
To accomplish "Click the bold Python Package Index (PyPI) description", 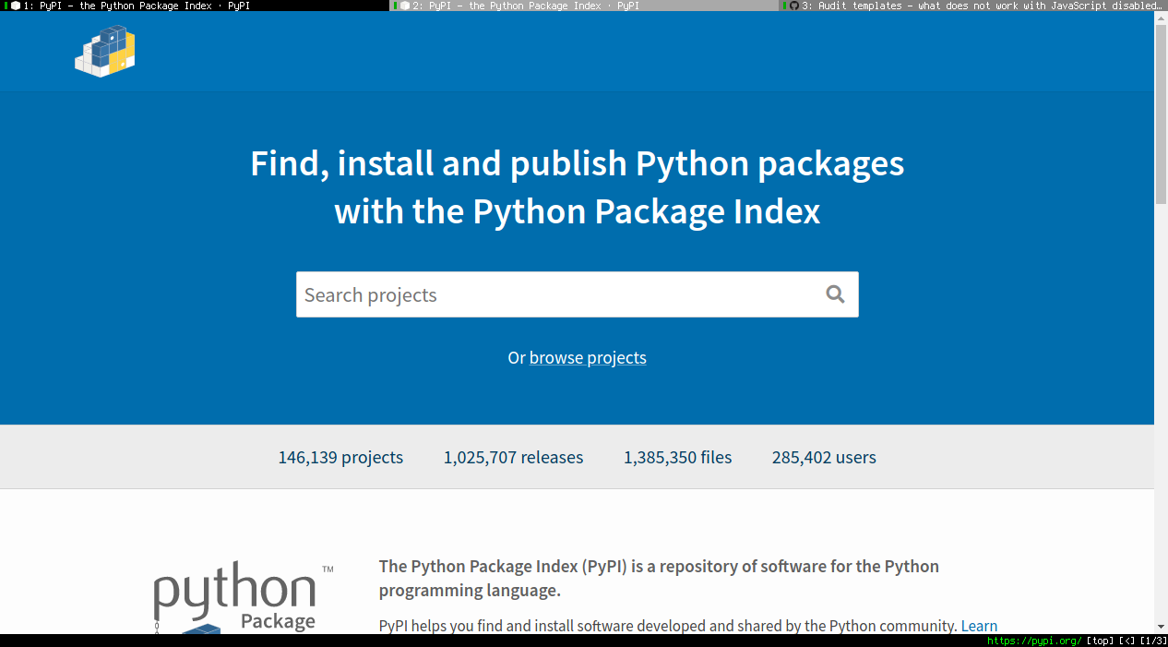I will pyautogui.click(x=659, y=579).
